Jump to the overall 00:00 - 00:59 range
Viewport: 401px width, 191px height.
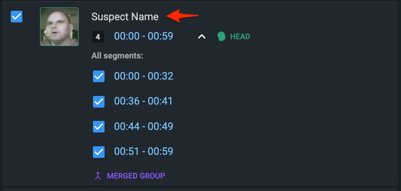click(x=144, y=36)
